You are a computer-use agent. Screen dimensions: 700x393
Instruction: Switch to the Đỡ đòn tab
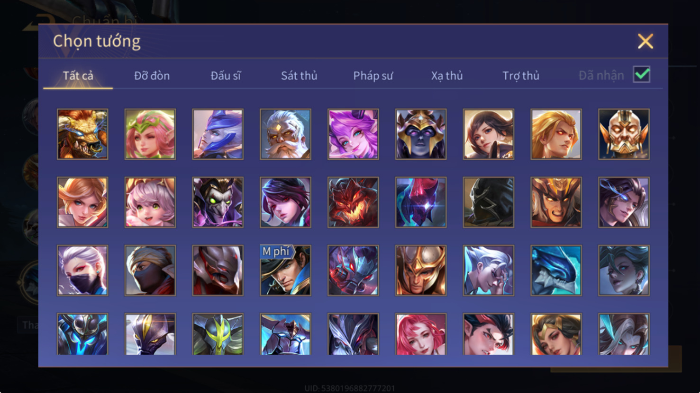pyautogui.click(x=152, y=76)
